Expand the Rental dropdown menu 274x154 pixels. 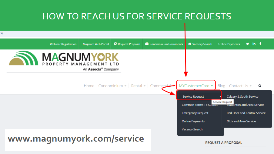(138, 86)
